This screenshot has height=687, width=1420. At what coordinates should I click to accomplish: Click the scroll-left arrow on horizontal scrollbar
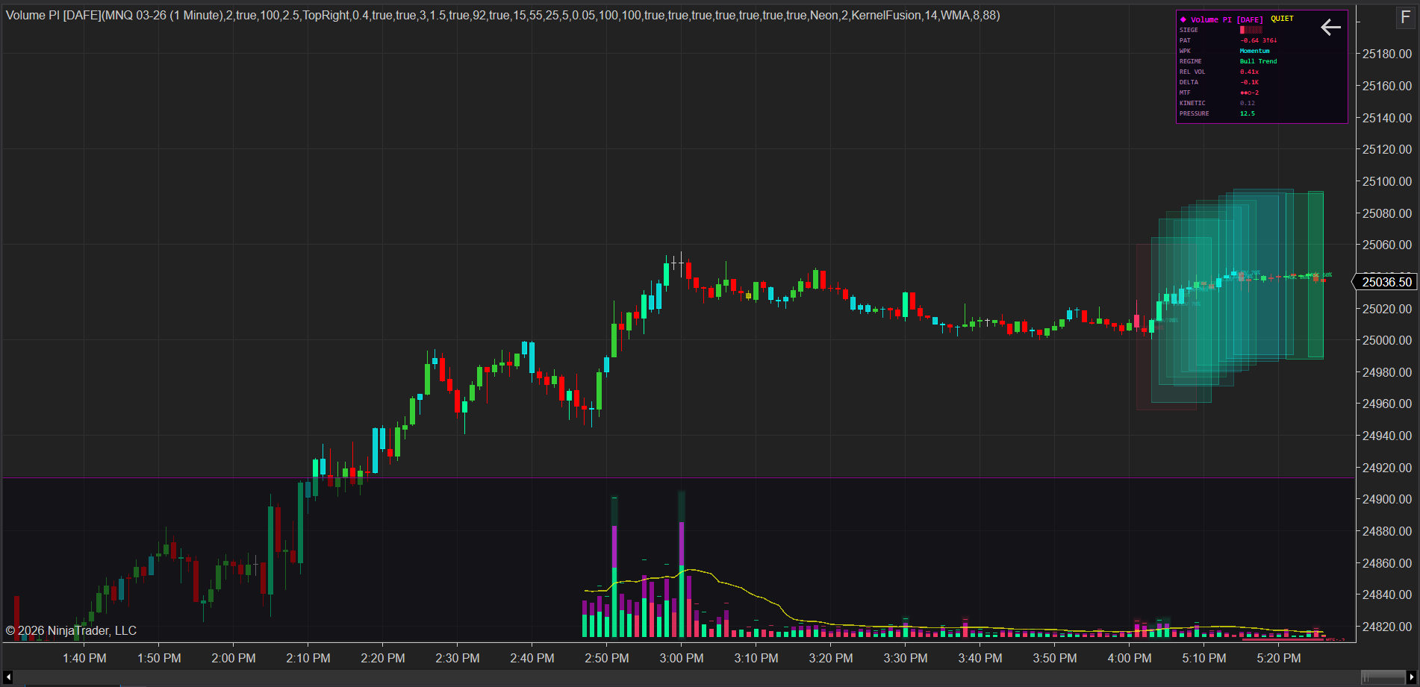pyautogui.click(x=7, y=677)
